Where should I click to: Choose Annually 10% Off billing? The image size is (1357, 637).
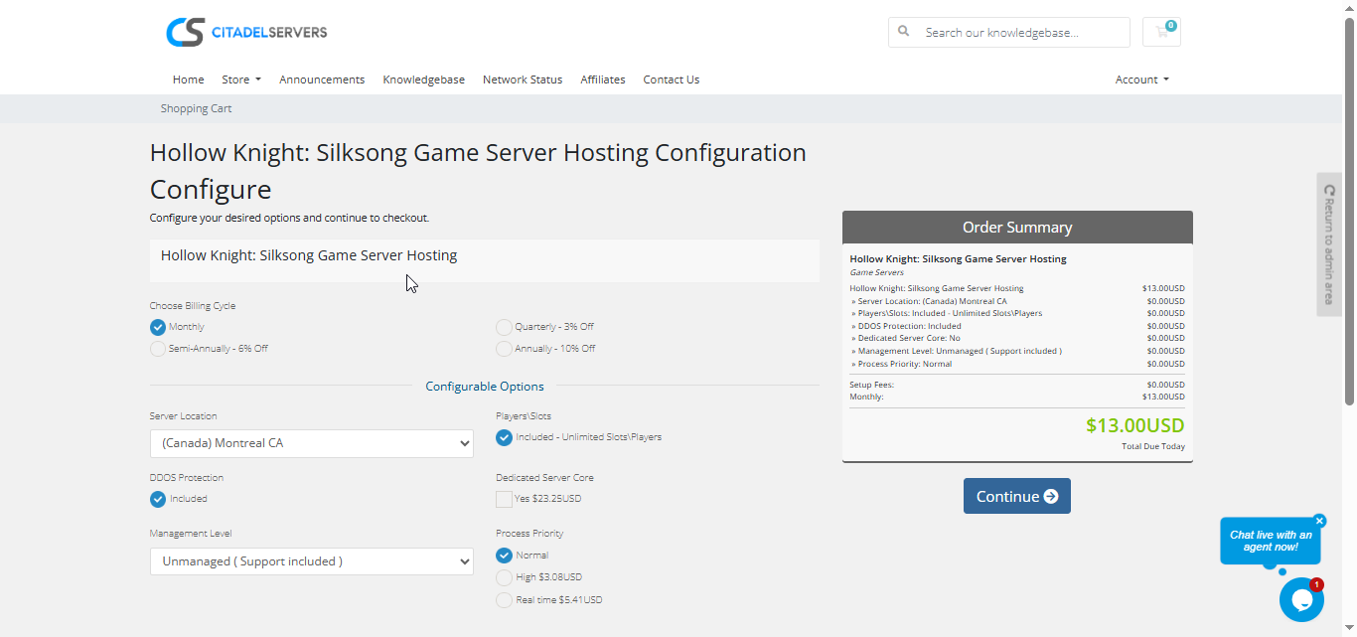tap(505, 349)
